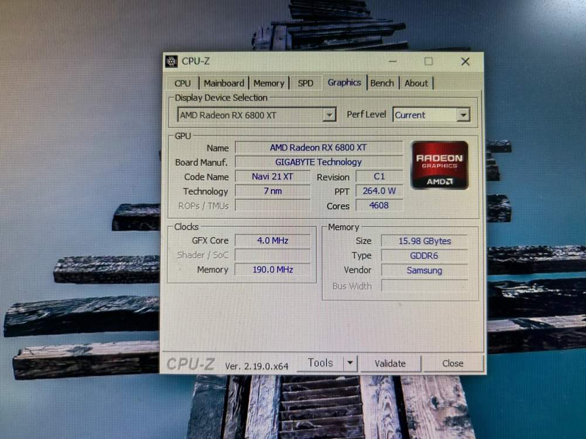Click the Ver. 2.19.0.x64 version text

257,366
